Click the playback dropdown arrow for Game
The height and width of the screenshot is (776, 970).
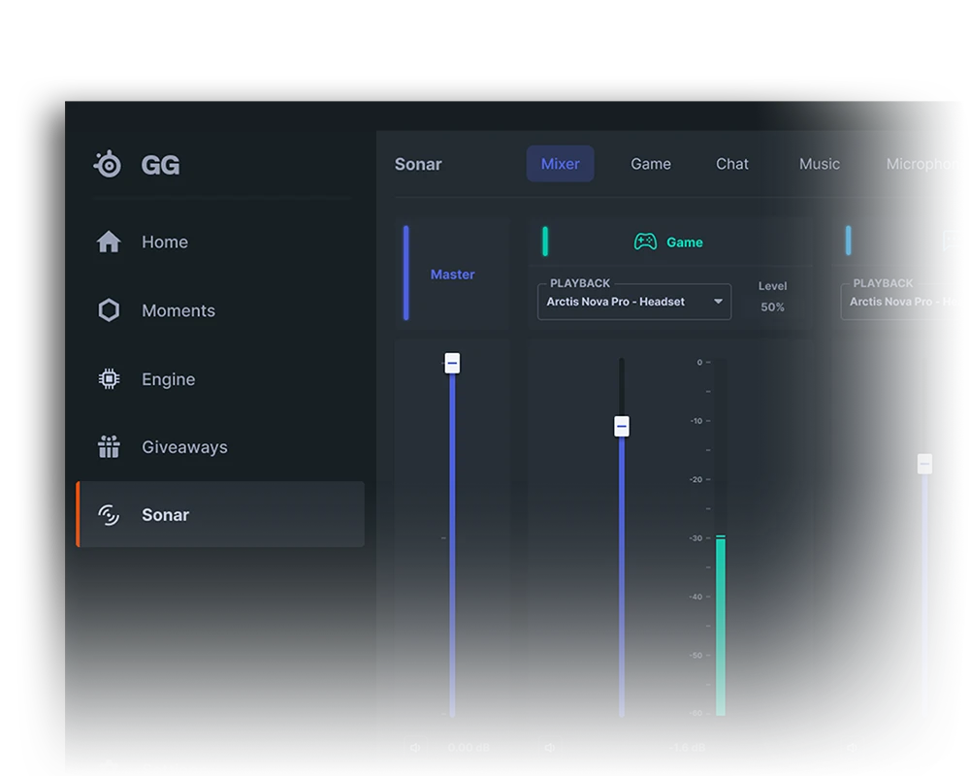pos(718,302)
